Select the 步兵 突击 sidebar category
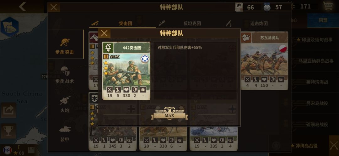This screenshot has width=339, height=156. (65, 46)
